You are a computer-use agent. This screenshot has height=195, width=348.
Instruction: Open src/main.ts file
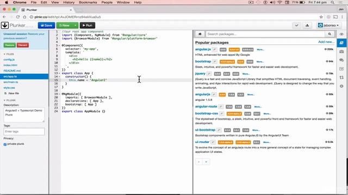pyautogui.click(x=11, y=82)
